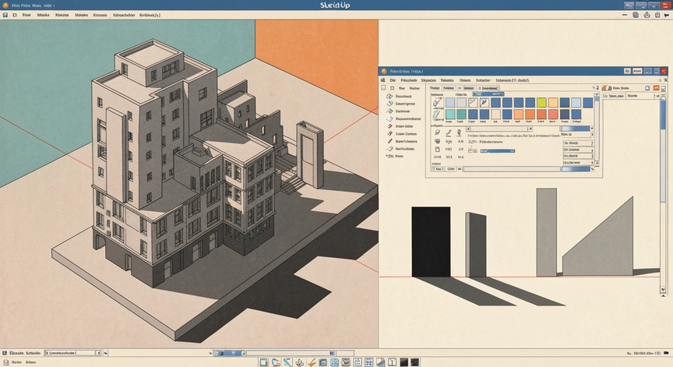Click the camera icon in the bottom toolbar

322,362
